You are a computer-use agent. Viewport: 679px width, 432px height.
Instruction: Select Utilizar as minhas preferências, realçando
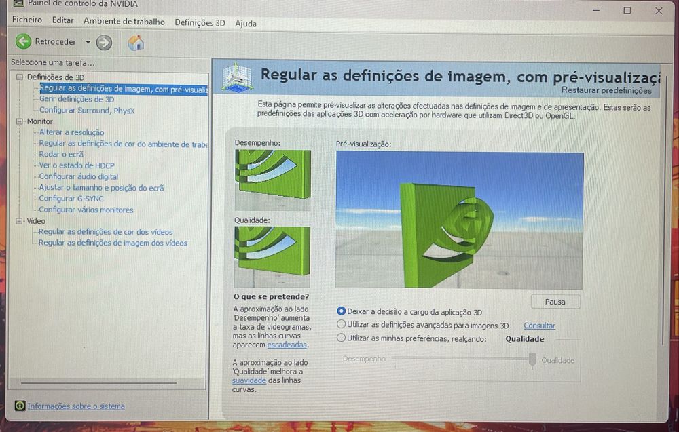coord(341,338)
